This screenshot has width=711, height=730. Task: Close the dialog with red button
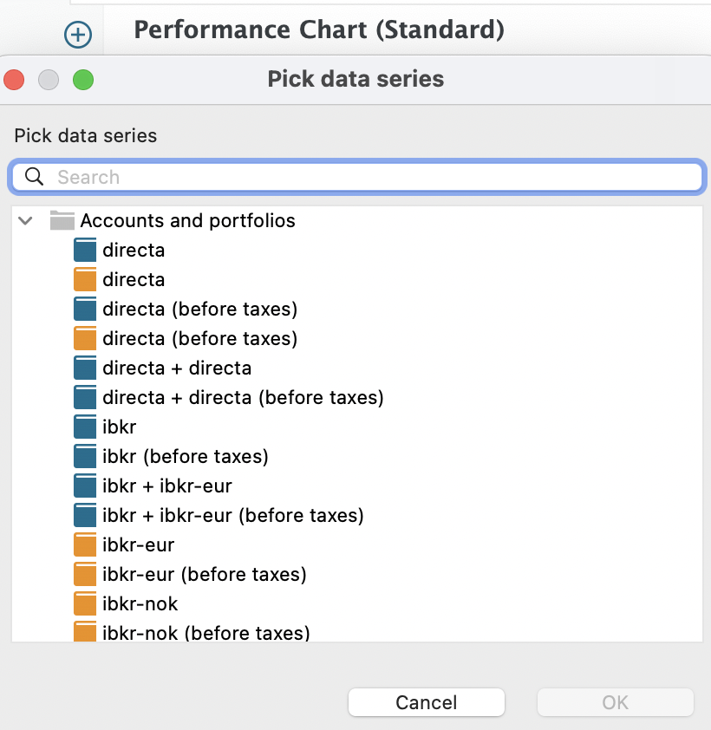pos(15,80)
